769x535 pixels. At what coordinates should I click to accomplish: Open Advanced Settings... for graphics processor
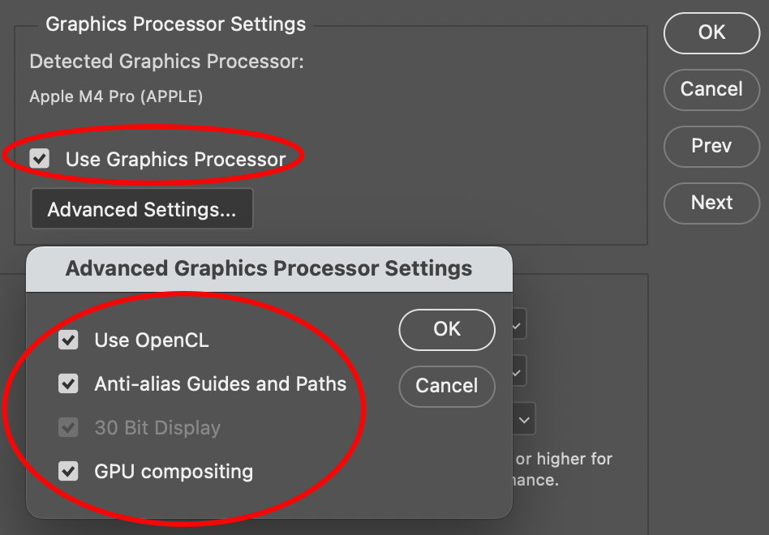click(x=142, y=209)
